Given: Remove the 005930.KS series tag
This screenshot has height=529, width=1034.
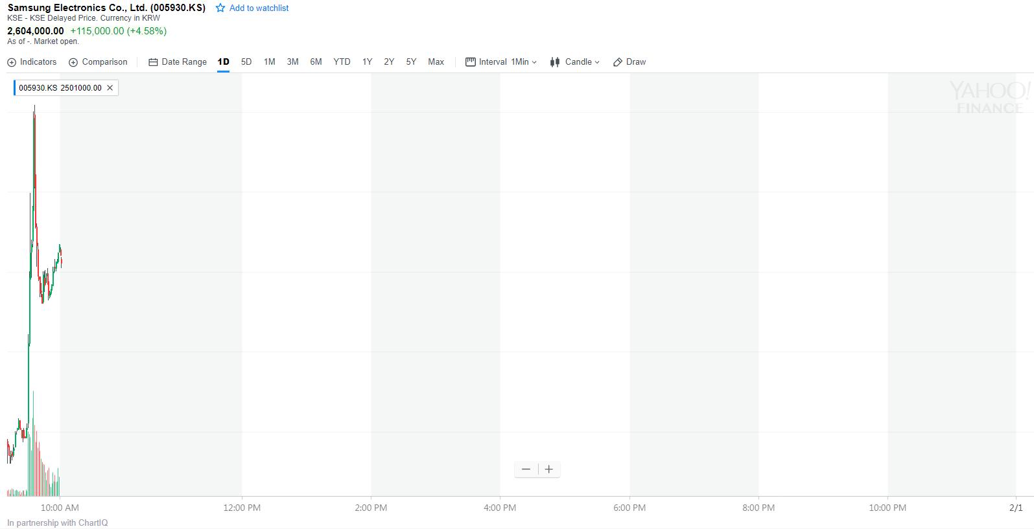Looking at the screenshot, I should coord(110,88).
